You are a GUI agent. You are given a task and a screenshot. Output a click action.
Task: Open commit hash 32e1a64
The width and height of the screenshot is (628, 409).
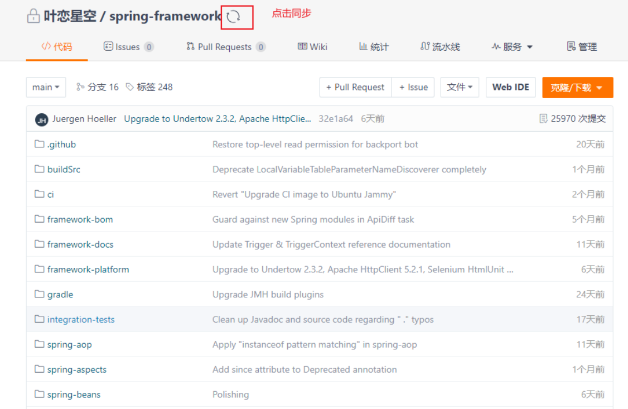[336, 119]
